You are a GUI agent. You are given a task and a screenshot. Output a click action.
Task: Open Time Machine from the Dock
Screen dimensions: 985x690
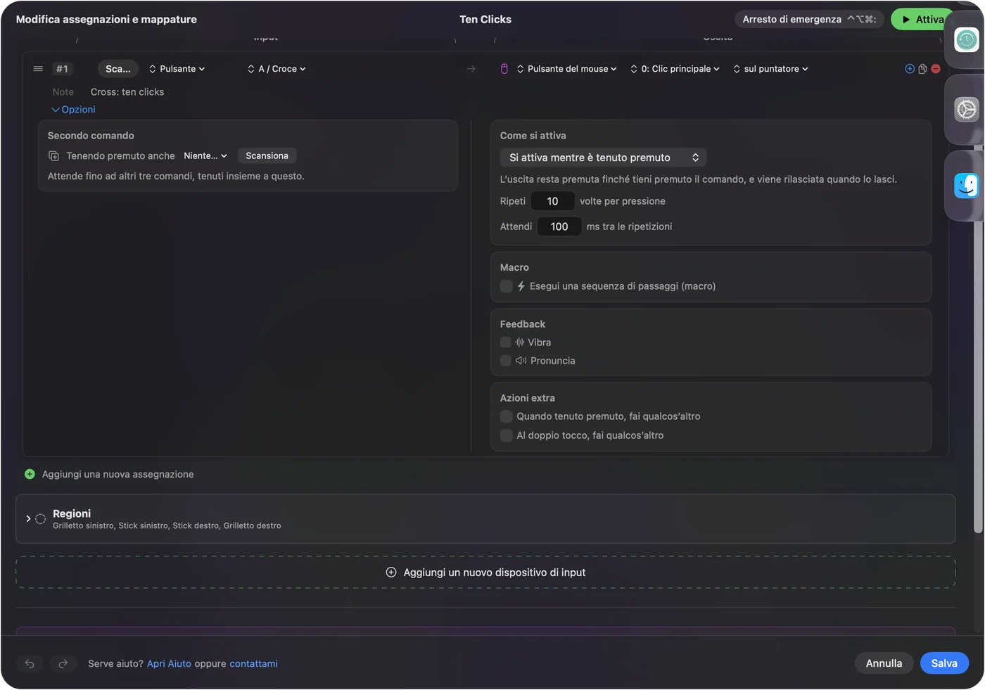point(967,40)
